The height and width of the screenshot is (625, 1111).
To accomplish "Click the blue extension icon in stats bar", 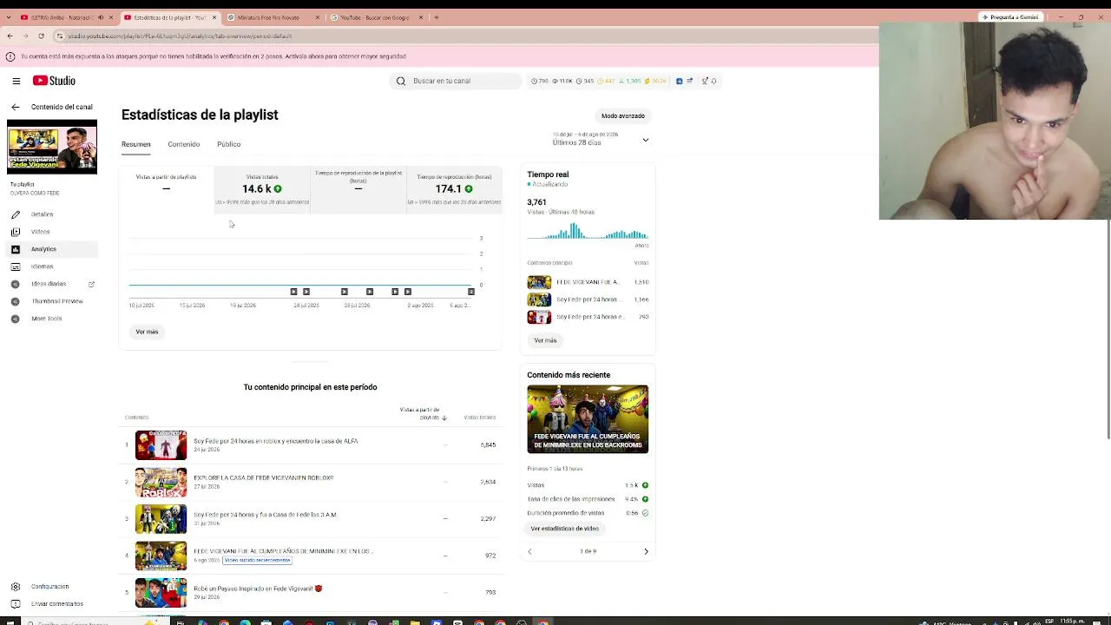I will tap(679, 81).
